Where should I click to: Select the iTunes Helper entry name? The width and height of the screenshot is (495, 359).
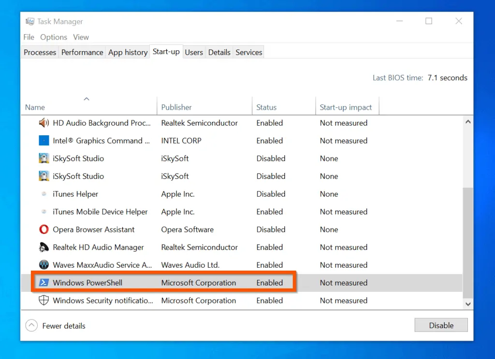coord(75,194)
